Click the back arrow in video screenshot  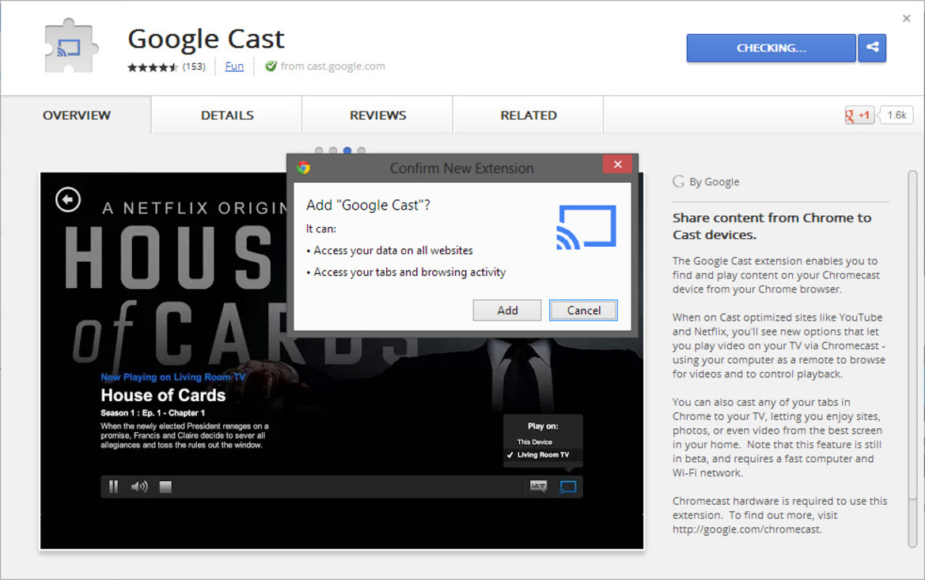pyautogui.click(x=68, y=199)
